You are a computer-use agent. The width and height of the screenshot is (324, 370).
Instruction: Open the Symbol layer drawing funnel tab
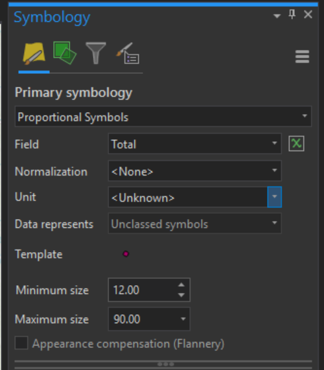pos(95,53)
